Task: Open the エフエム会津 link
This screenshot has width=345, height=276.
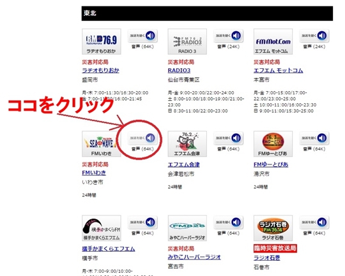Action: [184, 164]
